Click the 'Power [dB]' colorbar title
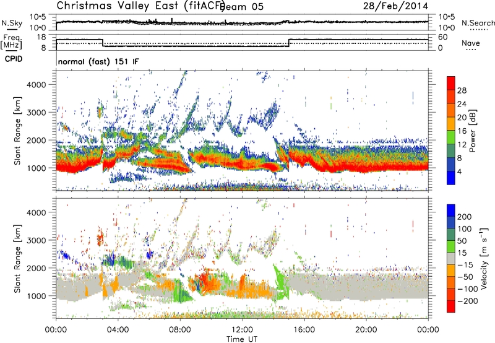495x343 pixels. click(473, 131)
